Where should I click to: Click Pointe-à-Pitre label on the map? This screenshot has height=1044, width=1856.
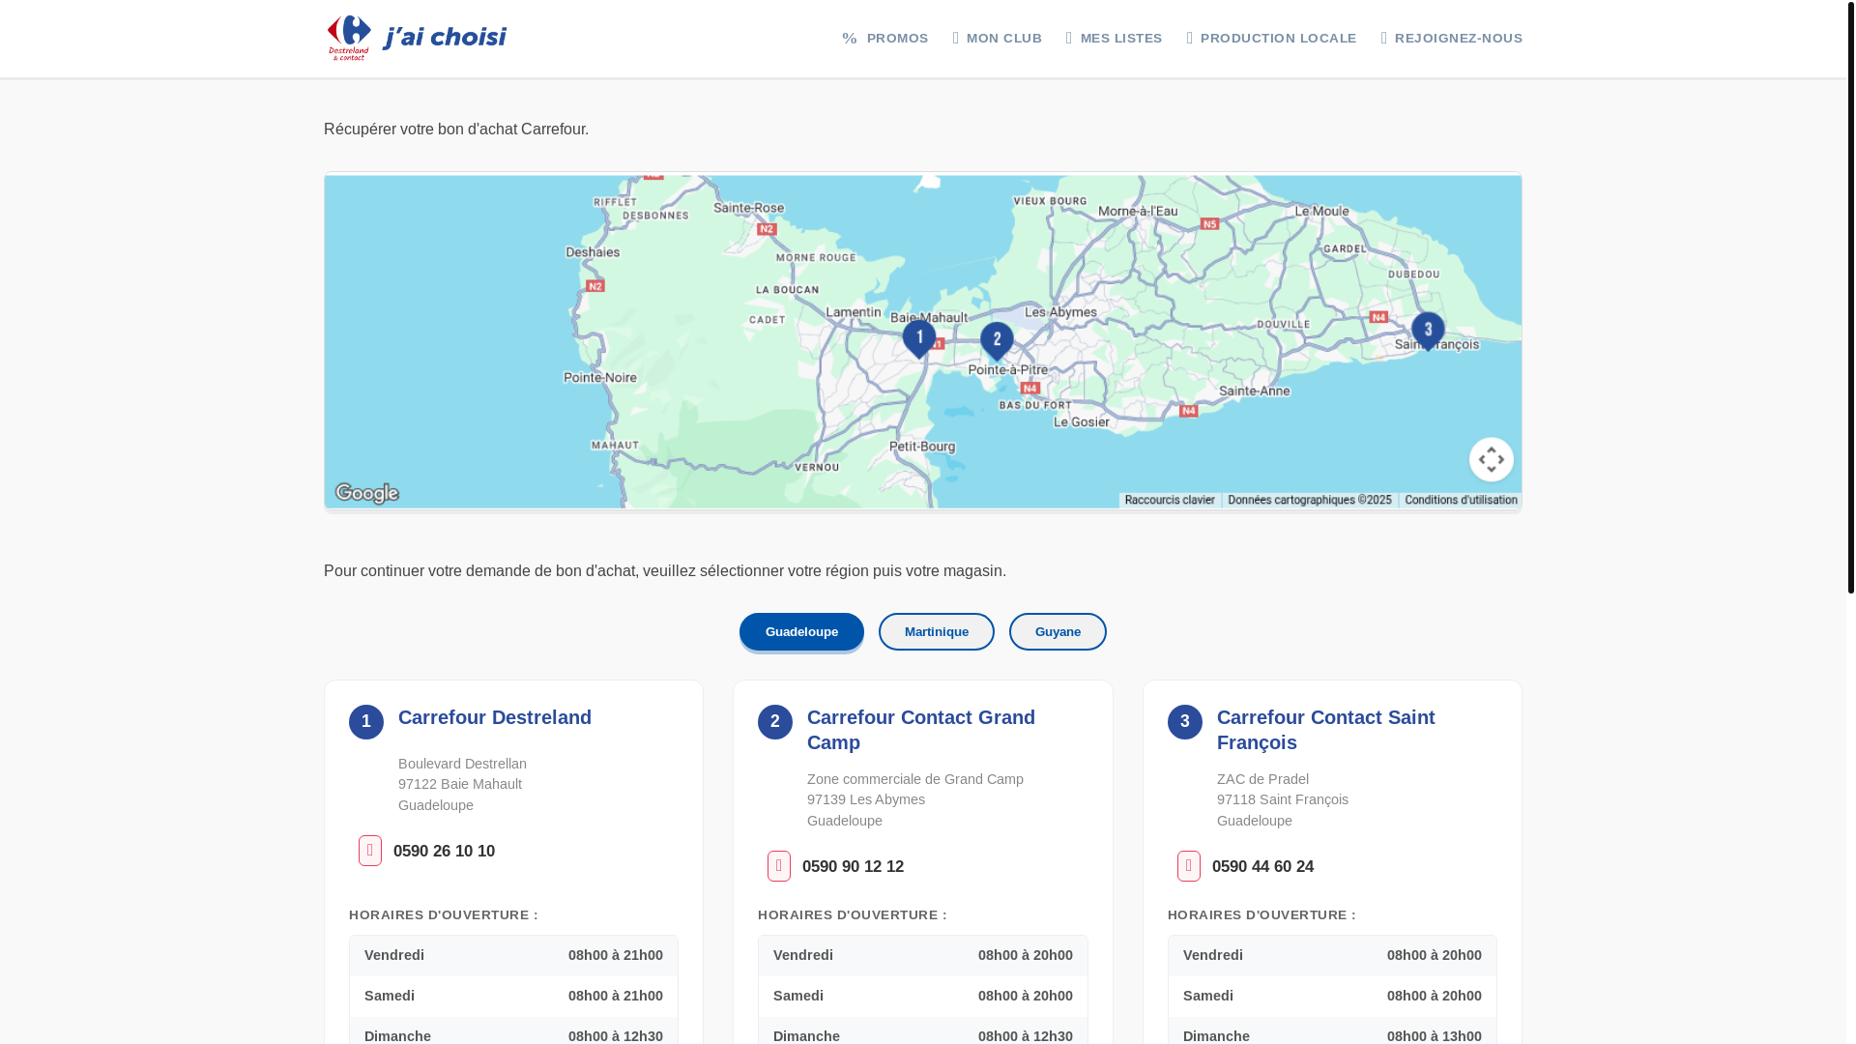[x=1008, y=370]
